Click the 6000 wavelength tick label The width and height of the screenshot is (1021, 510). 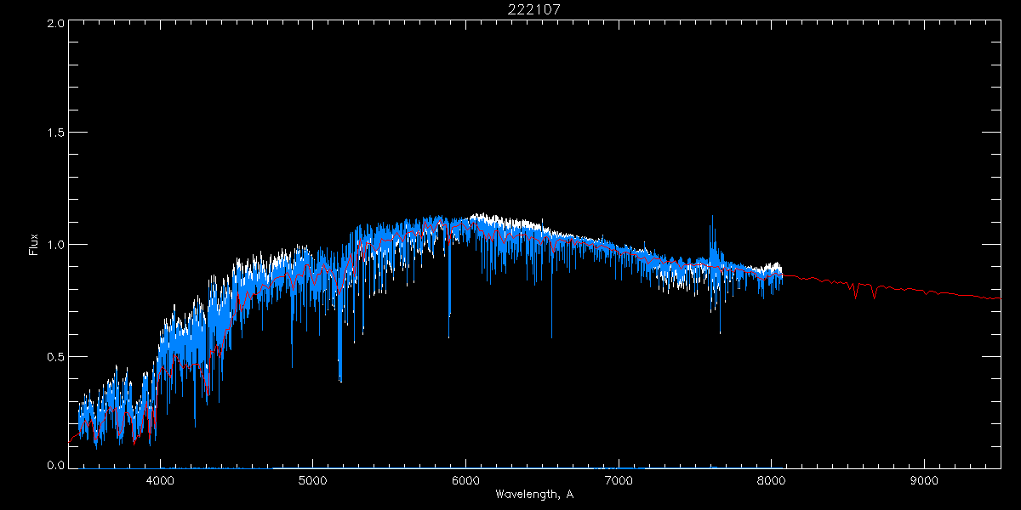[x=465, y=480]
